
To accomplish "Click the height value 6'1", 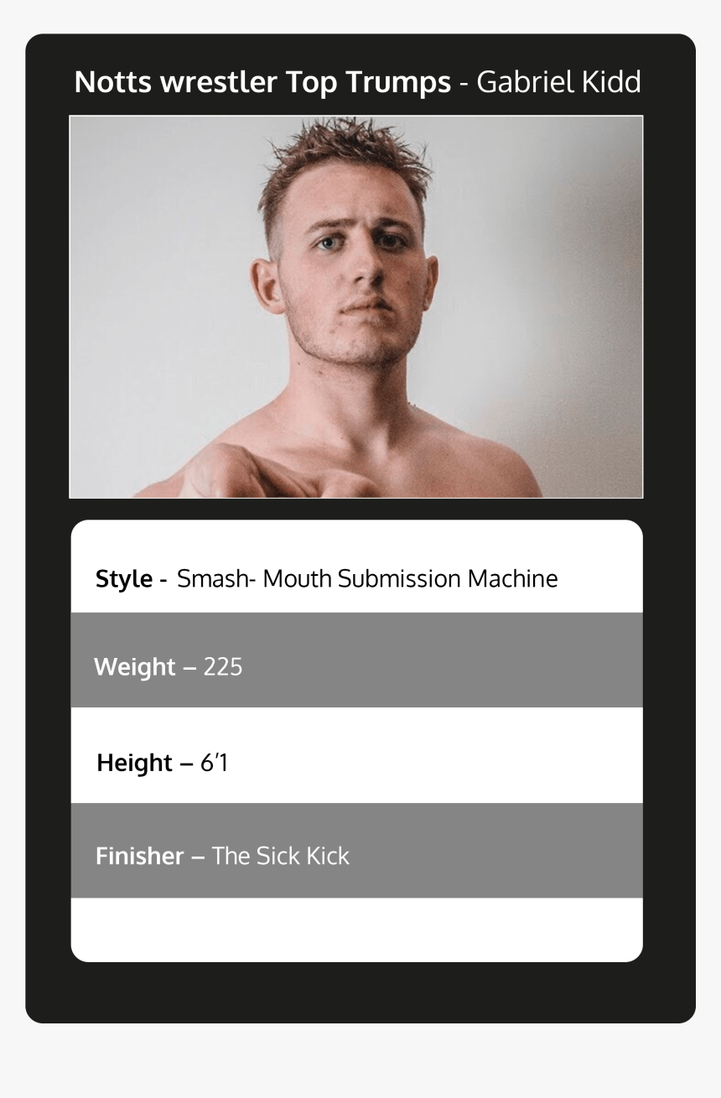I will pyautogui.click(x=215, y=763).
